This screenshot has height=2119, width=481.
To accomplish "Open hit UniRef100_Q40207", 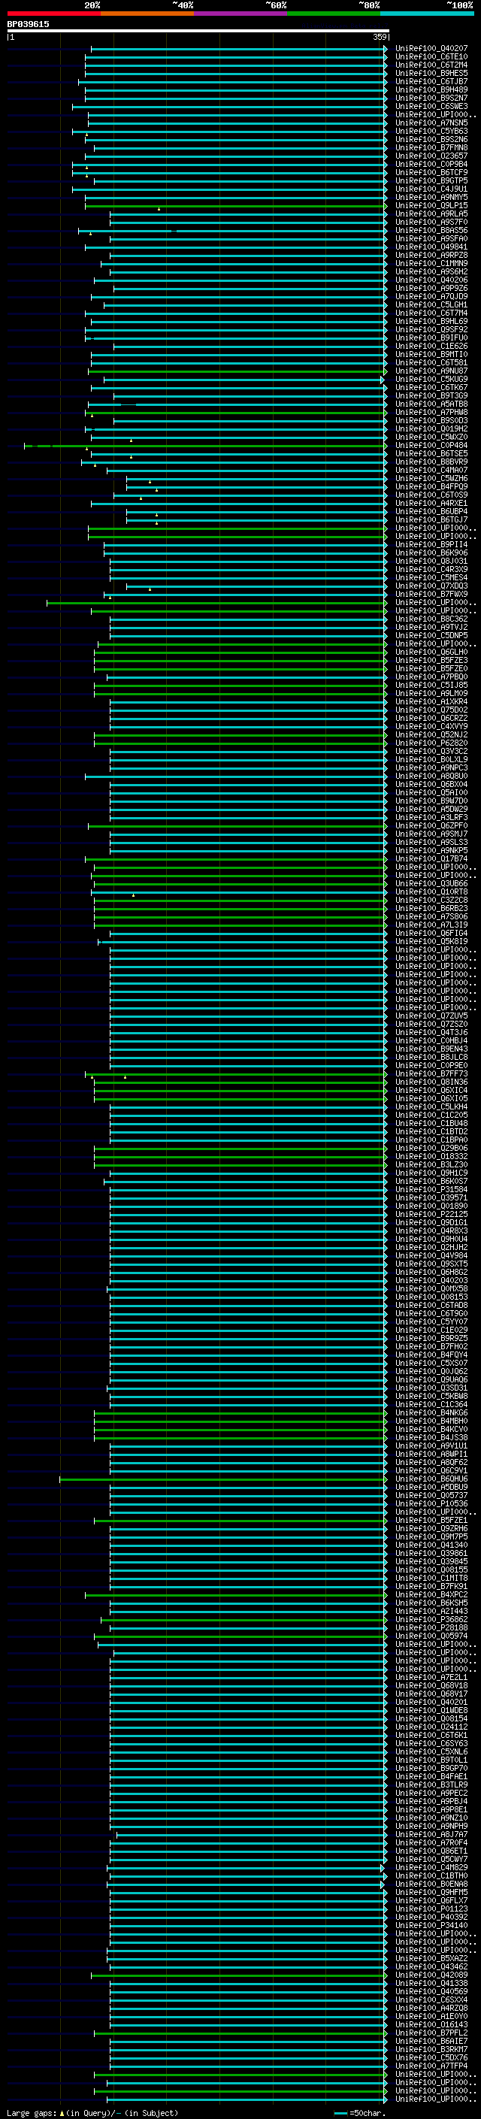I will [431, 49].
